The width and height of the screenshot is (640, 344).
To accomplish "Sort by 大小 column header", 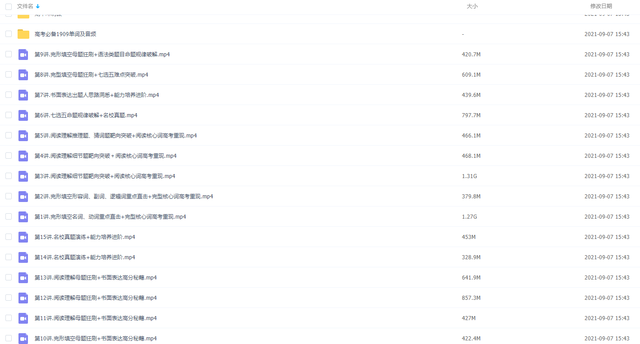I will [x=472, y=6].
